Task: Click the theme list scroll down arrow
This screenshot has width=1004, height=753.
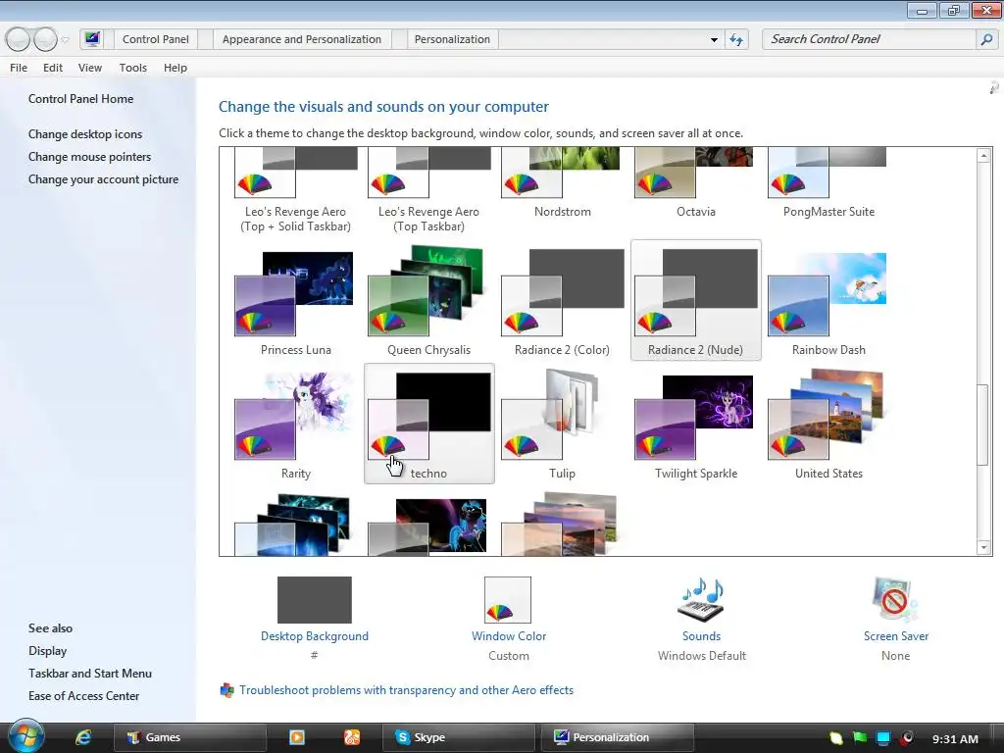Action: (x=984, y=547)
